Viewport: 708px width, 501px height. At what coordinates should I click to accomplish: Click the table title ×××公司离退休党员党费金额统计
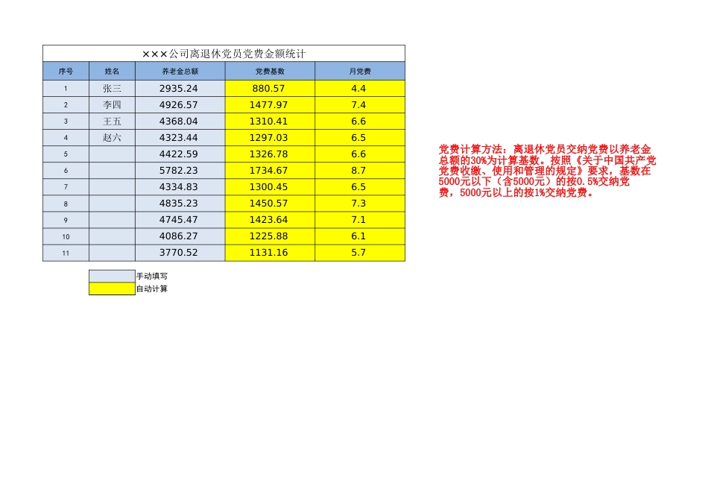(x=225, y=53)
